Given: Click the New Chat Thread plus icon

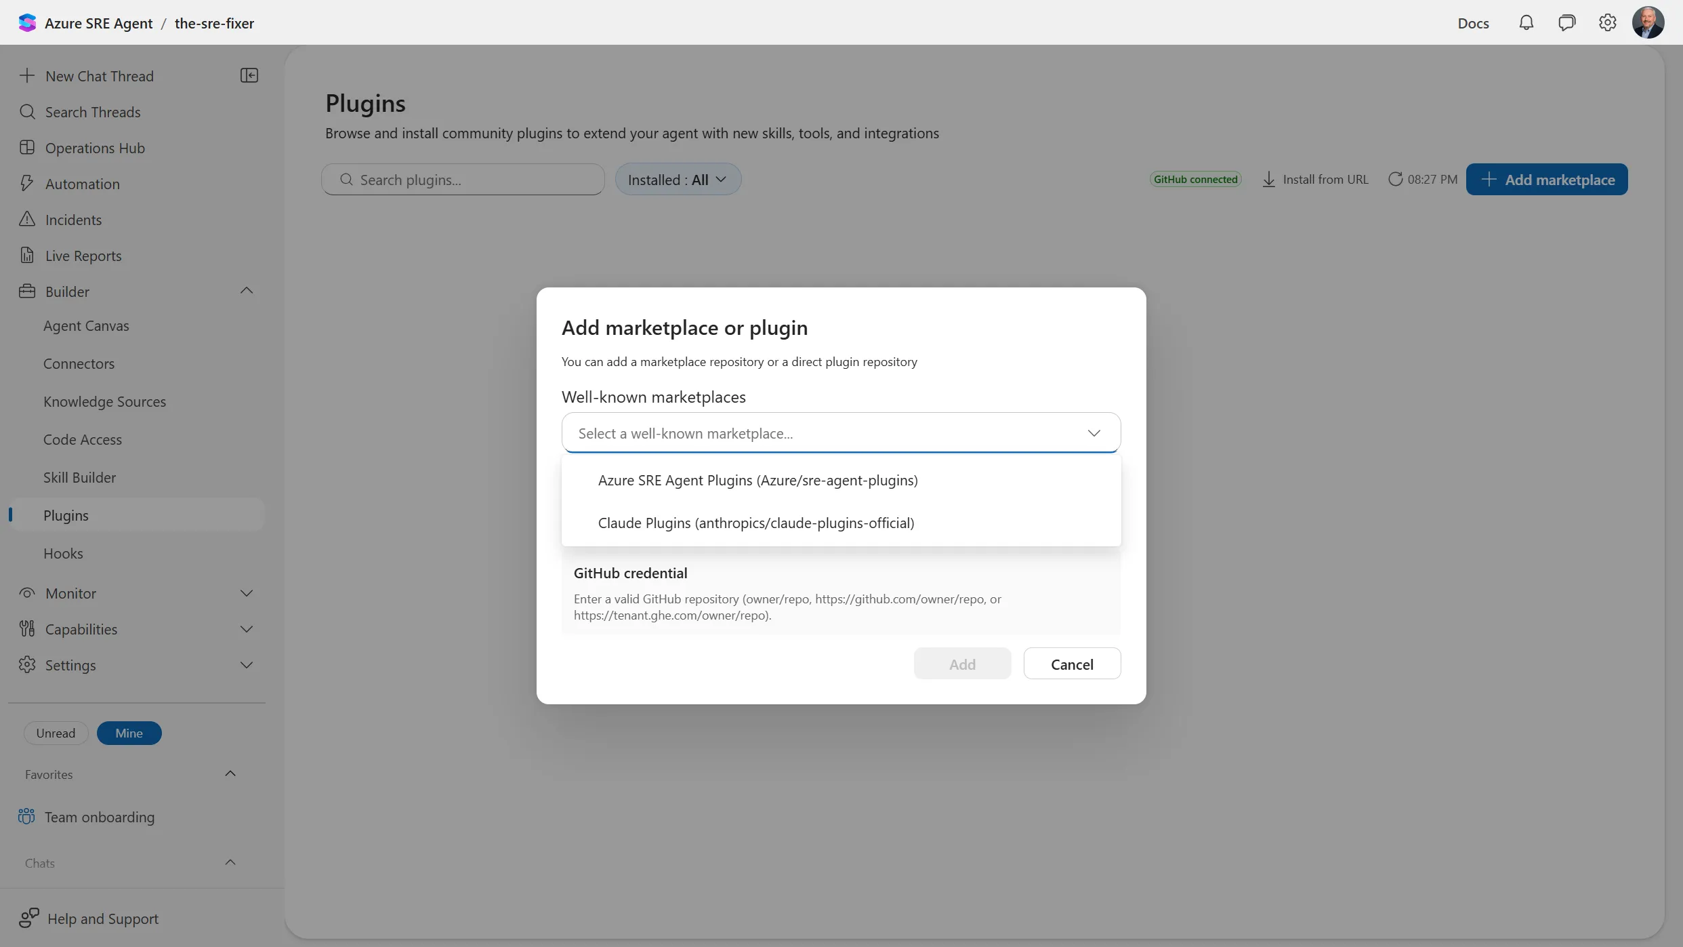Looking at the screenshot, I should [27, 75].
